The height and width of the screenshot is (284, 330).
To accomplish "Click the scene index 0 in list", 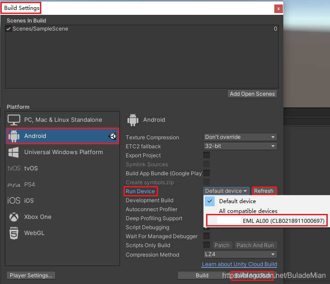I will click(275, 29).
